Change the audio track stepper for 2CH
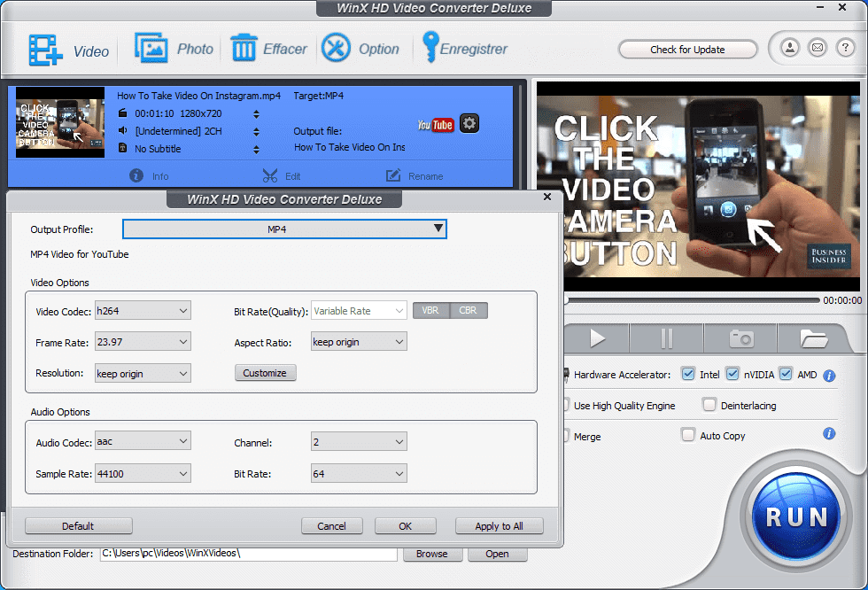 click(x=256, y=132)
